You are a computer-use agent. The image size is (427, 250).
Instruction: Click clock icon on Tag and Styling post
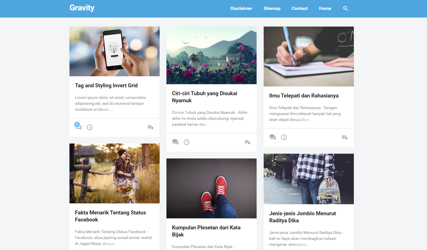click(x=90, y=127)
